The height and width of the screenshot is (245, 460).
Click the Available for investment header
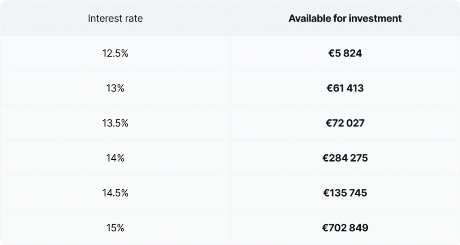pos(345,18)
